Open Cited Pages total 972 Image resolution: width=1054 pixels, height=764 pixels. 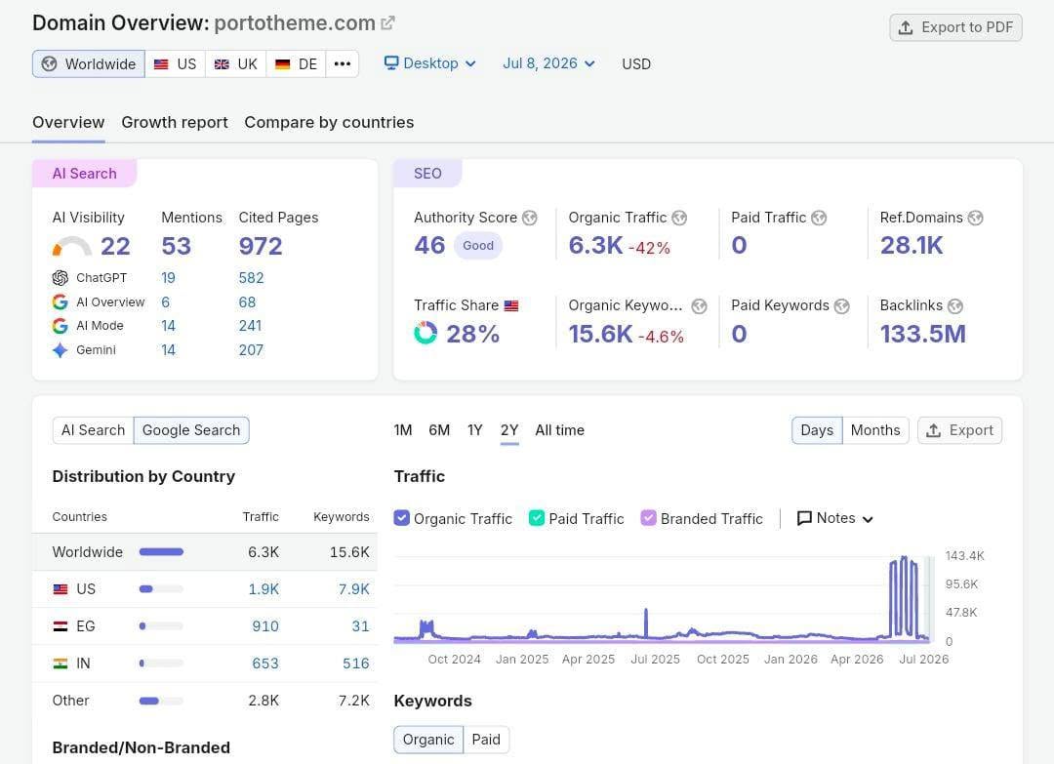(x=261, y=246)
